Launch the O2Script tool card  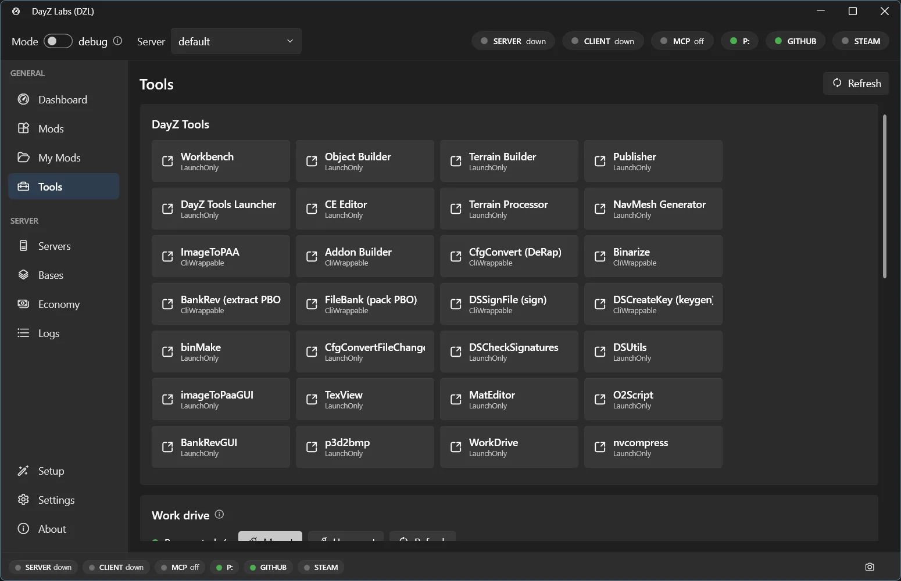[x=653, y=399]
